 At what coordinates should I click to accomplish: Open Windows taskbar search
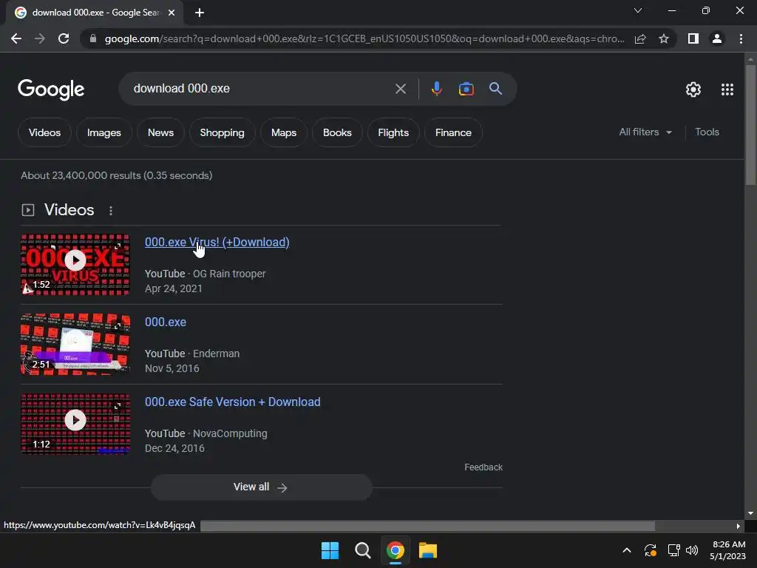coord(362,550)
